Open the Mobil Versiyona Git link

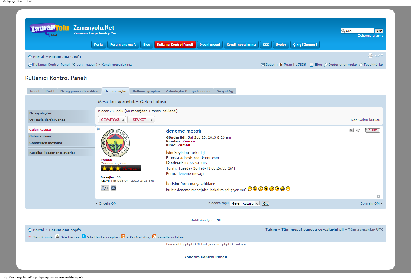coord(206,221)
